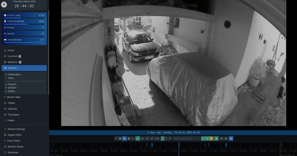Set playback speed to x10
This screenshot has height=156, width=297.
point(157,139)
